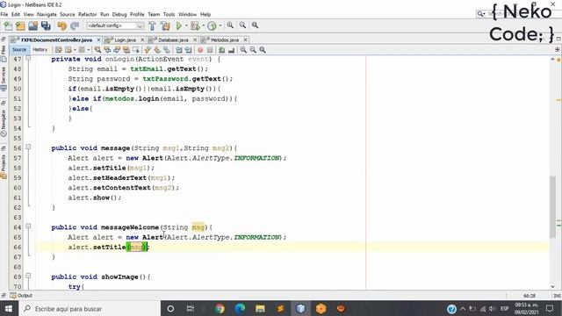Open Run Project dropdown arrow
This screenshot has width=562, height=316.
[x=186, y=25]
